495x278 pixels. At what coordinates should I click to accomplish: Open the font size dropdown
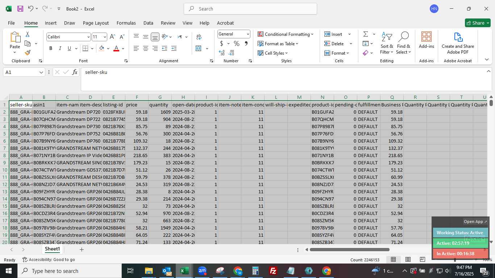105,37
